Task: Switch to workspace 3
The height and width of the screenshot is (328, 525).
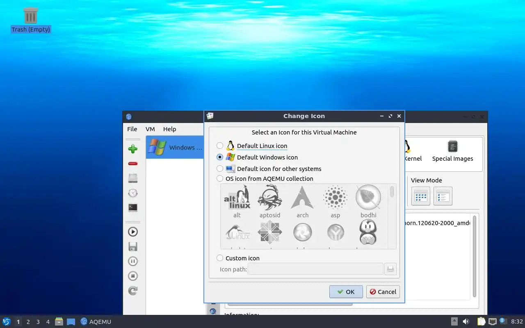Action: point(38,322)
